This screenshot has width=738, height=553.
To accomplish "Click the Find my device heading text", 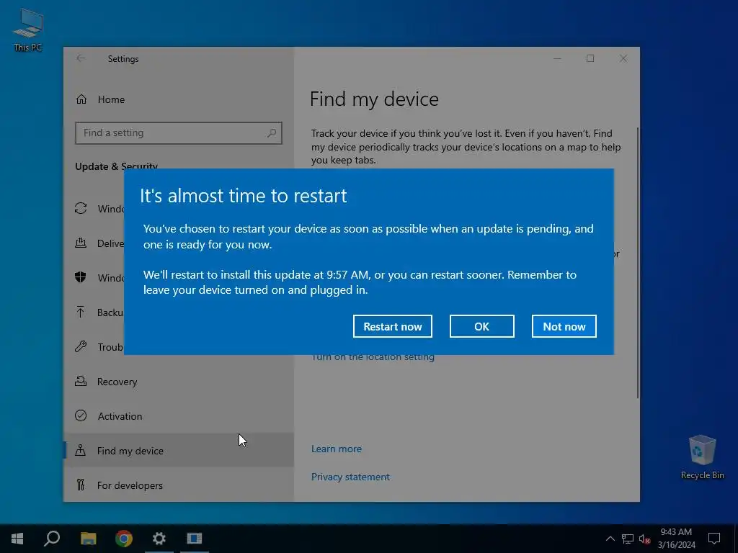I will point(374,99).
